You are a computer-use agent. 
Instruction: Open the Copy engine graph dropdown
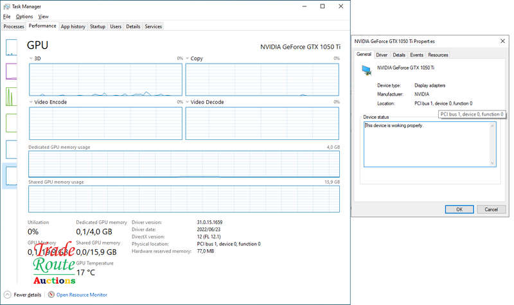188,58
